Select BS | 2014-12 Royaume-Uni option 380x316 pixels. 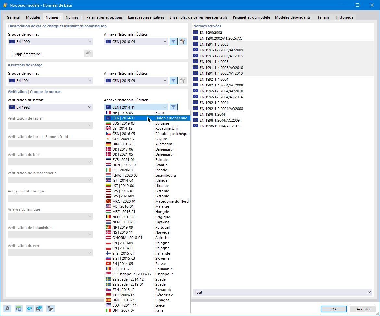pyautogui.click(x=147, y=128)
